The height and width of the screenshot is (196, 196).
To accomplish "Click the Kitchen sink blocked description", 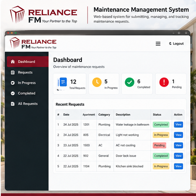I will click(x=129, y=166).
